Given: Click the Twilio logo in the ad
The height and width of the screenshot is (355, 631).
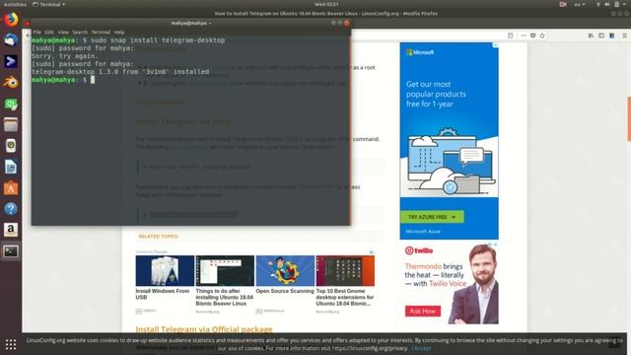Looking at the screenshot, I should 419,250.
